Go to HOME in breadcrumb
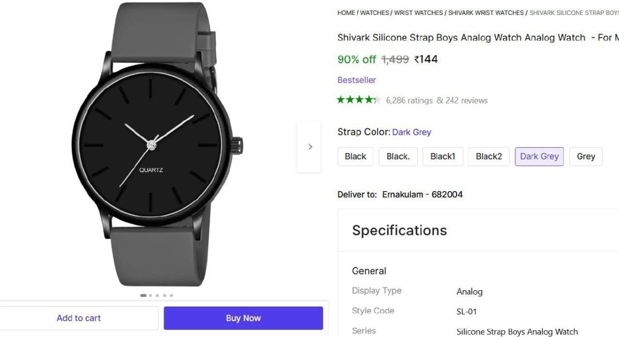 pos(346,12)
